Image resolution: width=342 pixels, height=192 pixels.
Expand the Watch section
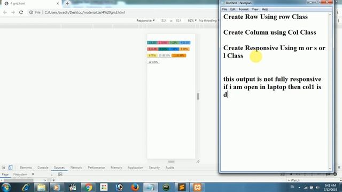tap(294, 180)
